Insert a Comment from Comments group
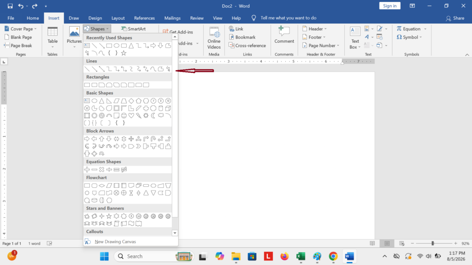The image size is (472, 265). coord(284,35)
